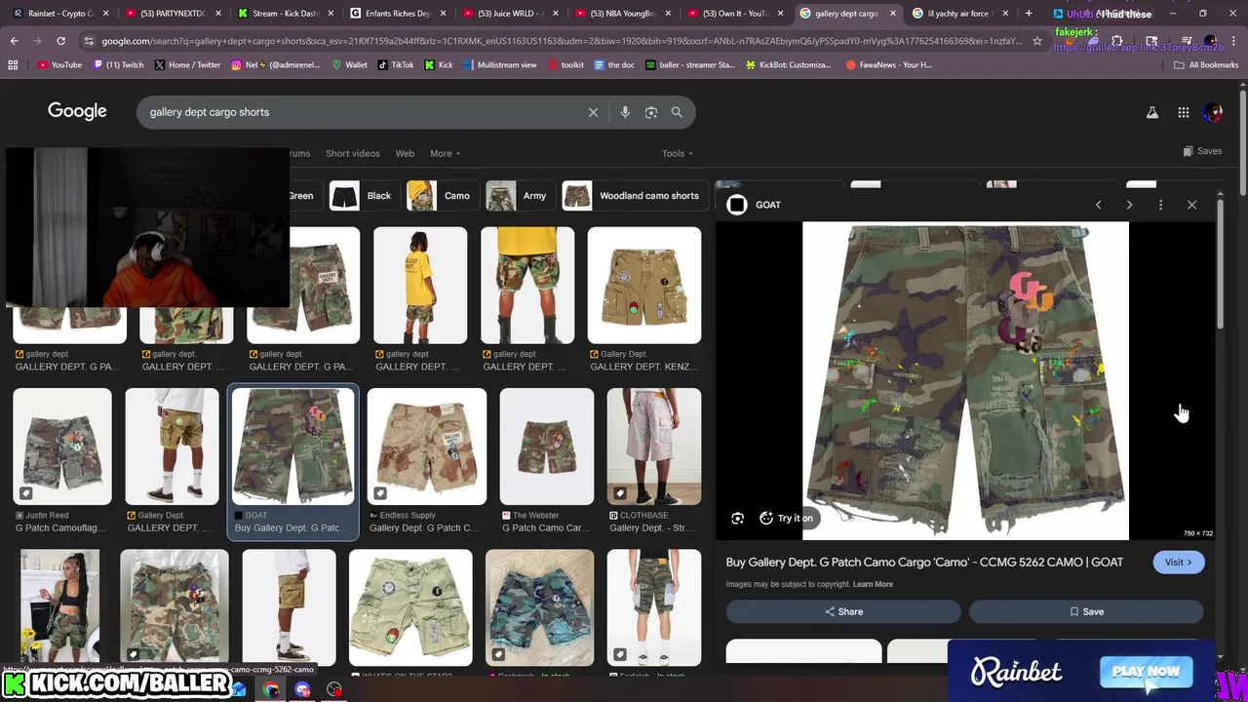Screen dimensions: 1248x702
Task: Click the Rainbet PLAY NOW button
Action: click(x=1146, y=672)
